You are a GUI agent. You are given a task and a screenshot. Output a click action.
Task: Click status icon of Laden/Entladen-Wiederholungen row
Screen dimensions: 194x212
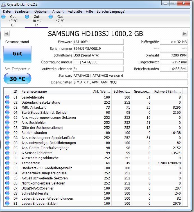7,198
